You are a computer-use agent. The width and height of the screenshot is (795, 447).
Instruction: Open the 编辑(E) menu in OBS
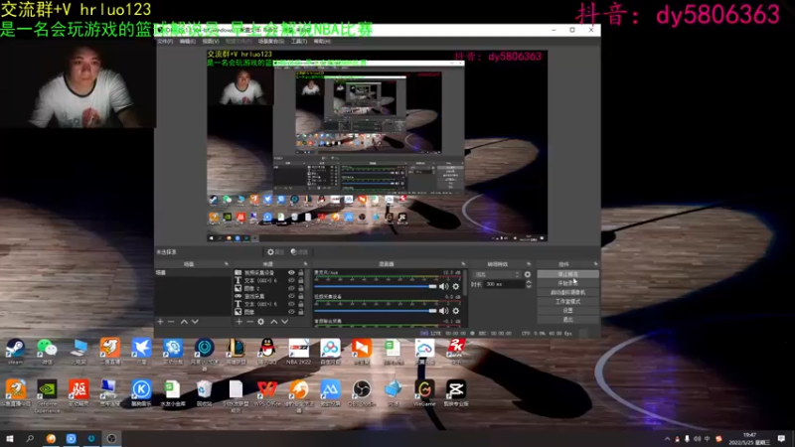click(x=188, y=41)
